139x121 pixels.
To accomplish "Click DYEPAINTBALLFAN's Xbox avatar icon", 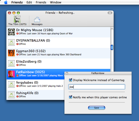I will (x=11, y=43).
